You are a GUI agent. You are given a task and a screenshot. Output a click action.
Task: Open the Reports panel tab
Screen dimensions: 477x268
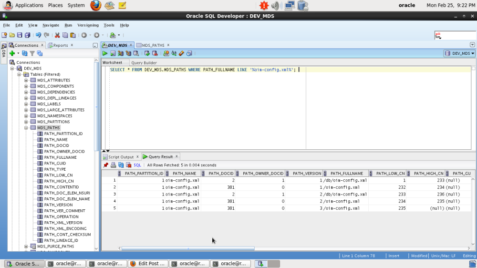(61, 45)
